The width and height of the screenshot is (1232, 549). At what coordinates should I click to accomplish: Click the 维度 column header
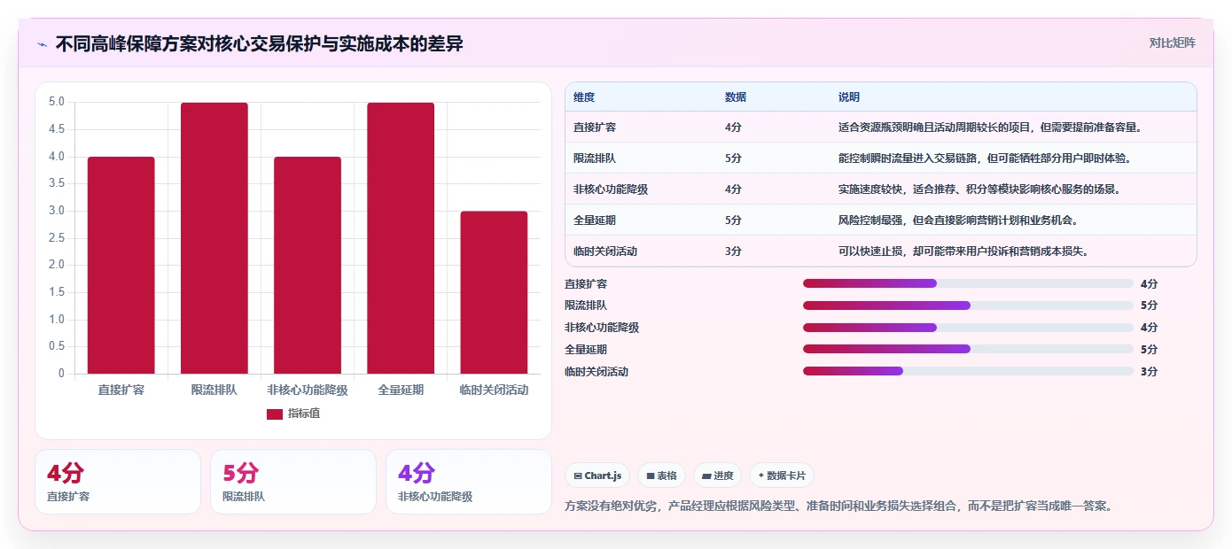[x=584, y=97]
